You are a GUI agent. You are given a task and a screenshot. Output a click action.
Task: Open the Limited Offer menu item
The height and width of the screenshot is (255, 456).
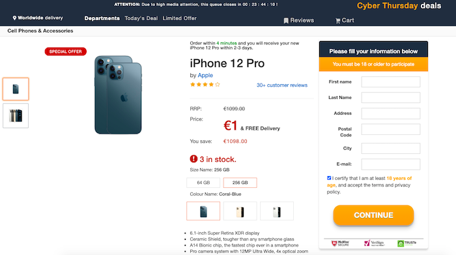[179, 18]
